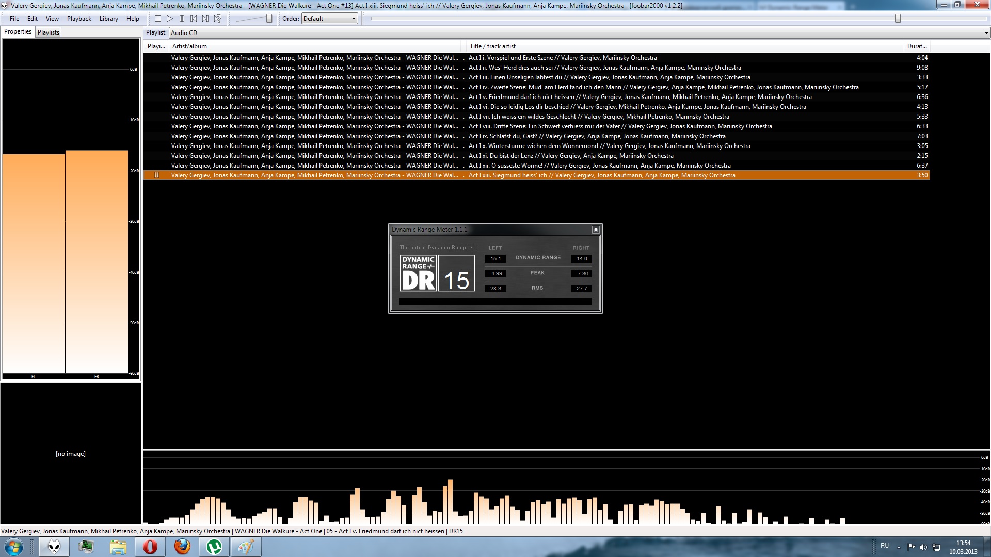Viewport: 991px width, 557px height.
Task: Click the Windows Start button
Action: pyautogui.click(x=14, y=547)
